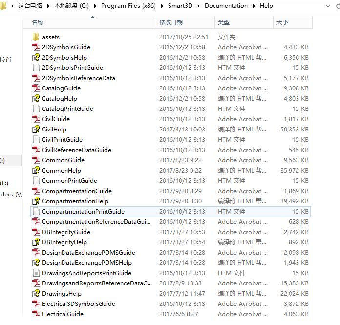This screenshot has width=340, height=325.
Task: Select the ElectricalGuide file name
Action: click(63, 314)
